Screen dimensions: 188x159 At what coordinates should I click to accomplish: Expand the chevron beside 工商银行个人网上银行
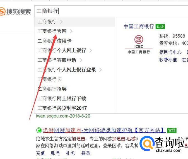[91, 50]
